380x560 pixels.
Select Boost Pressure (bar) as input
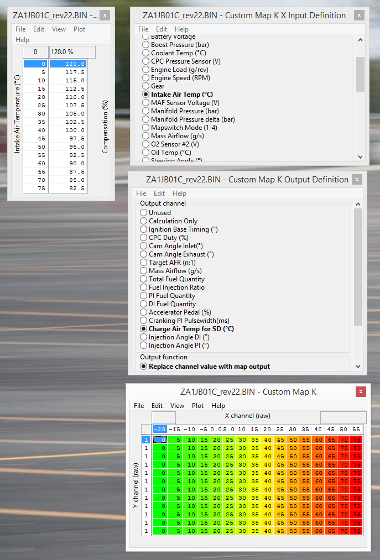point(146,45)
